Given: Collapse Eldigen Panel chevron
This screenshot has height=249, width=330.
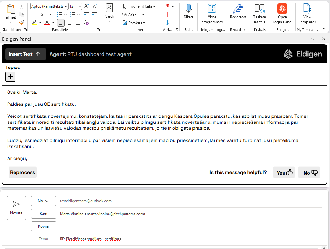Looking at the screenshot, I should pyautogui.click(x=313, y=39).
